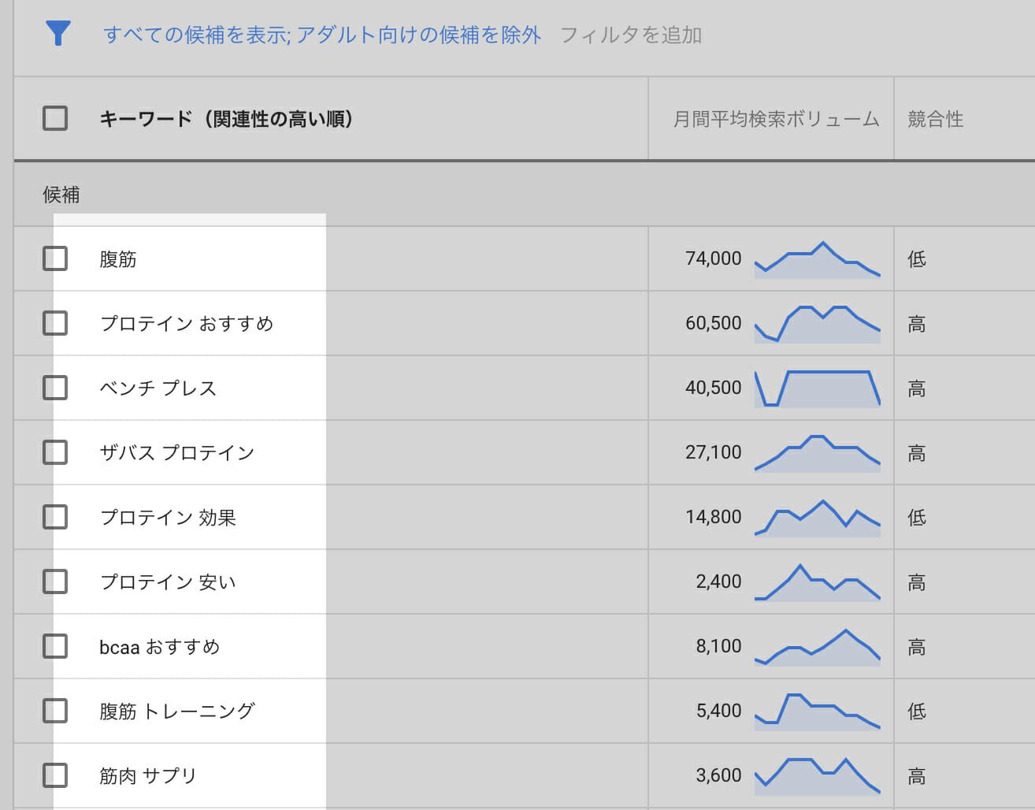Open the trend sparkline for 40,500 row
The image size is (1035, 810).
818,388
